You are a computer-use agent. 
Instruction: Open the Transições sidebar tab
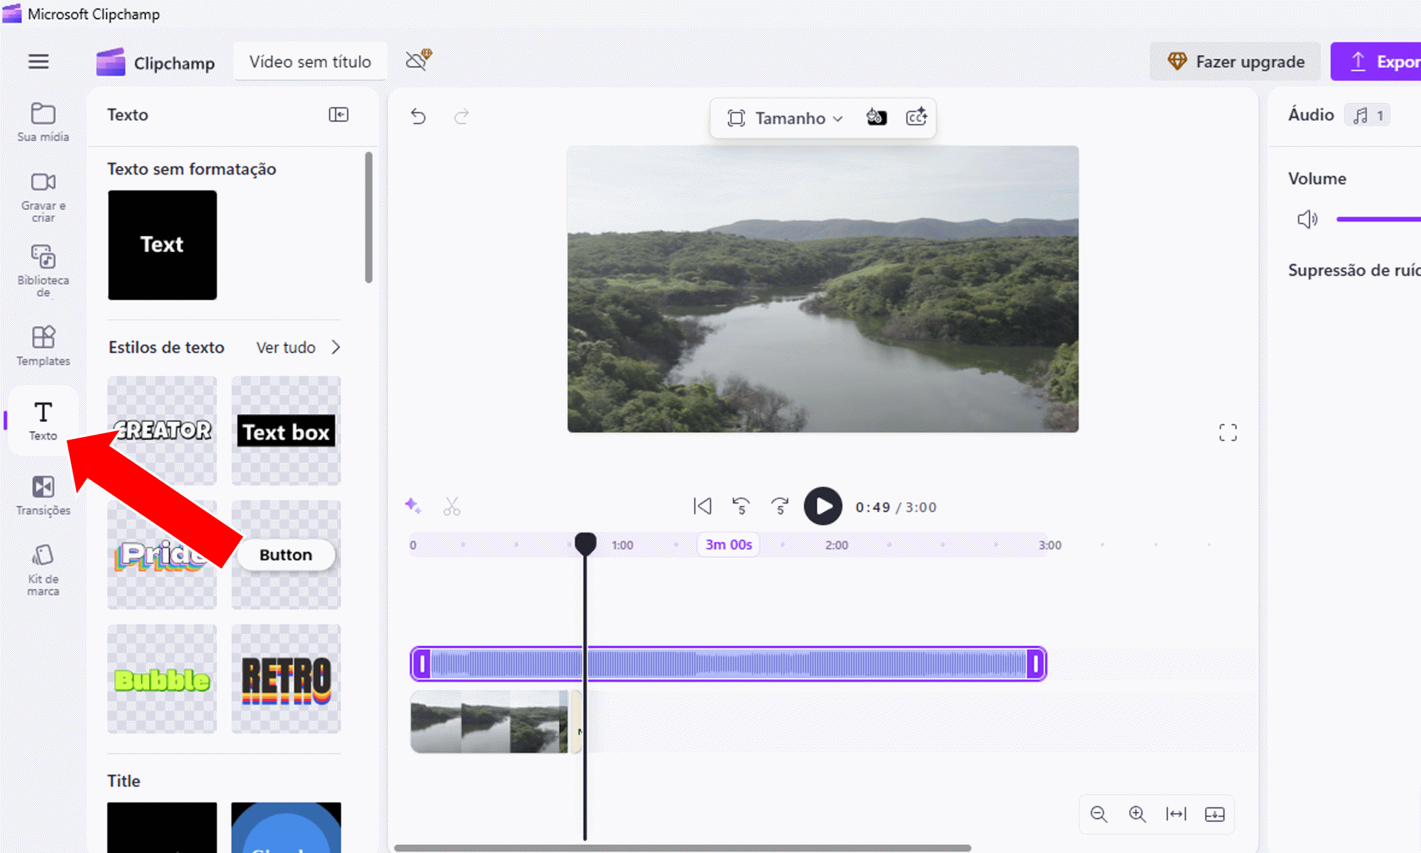coord(43,495)
